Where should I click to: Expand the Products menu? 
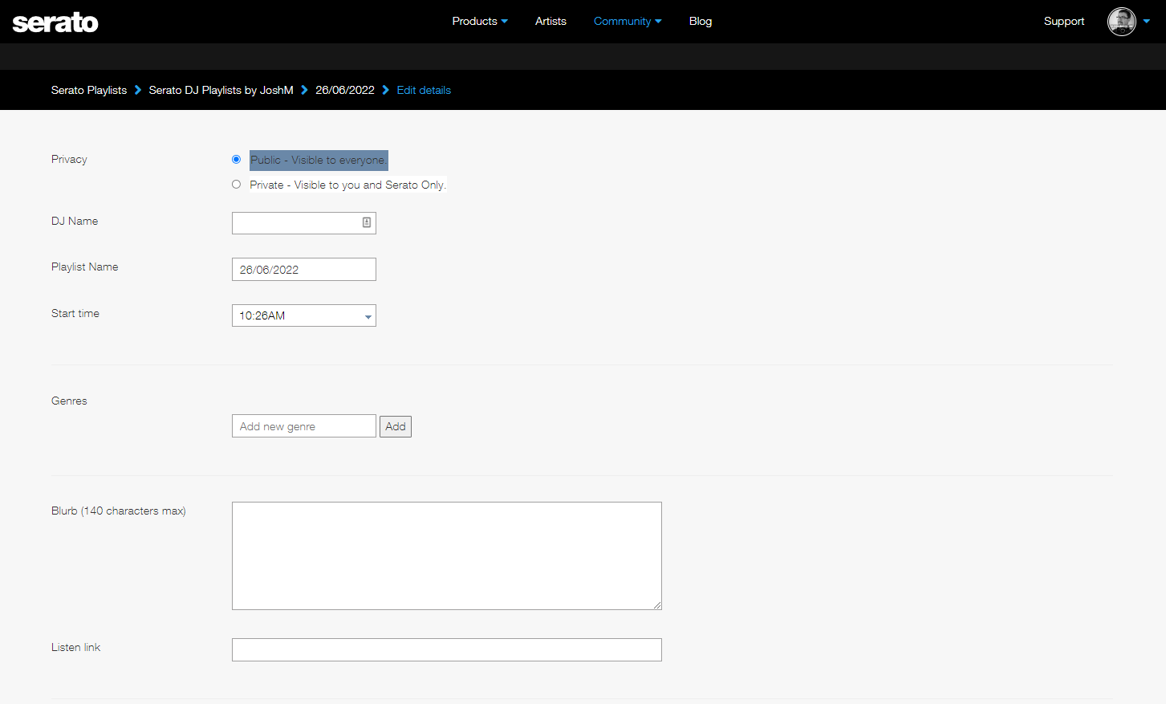tap(479, 22)
